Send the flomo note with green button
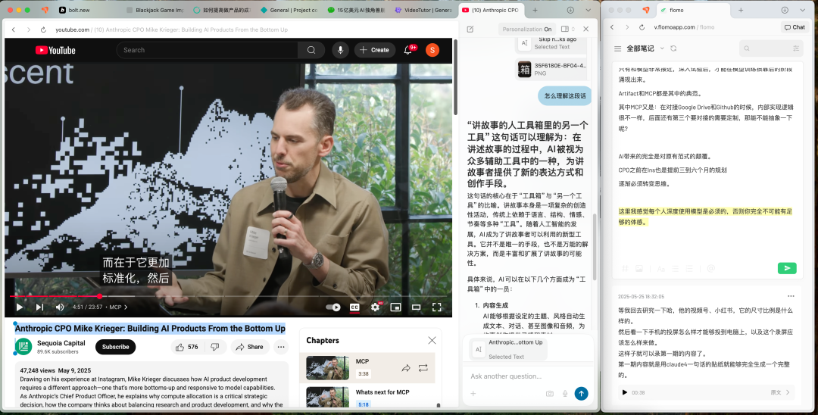 [787, 269]
